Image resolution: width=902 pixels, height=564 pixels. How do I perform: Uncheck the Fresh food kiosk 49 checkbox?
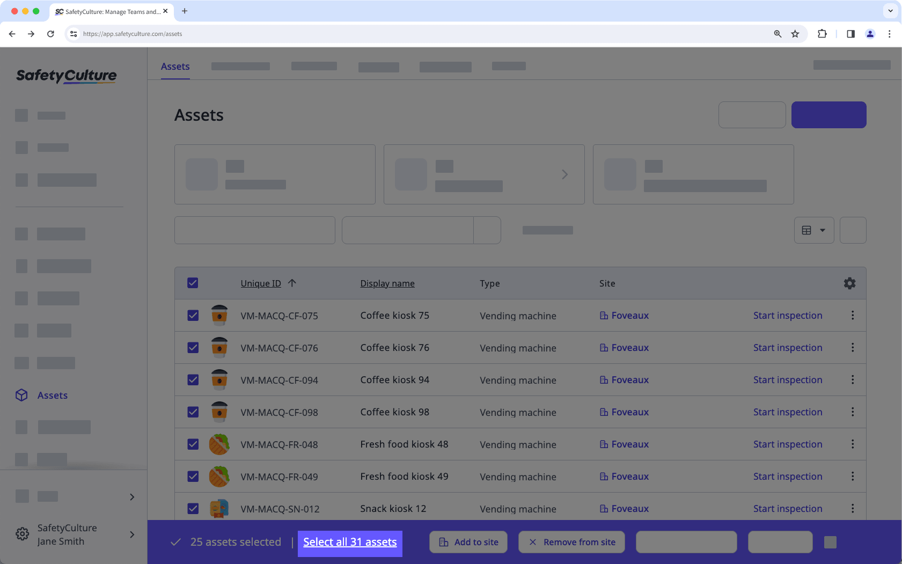click(x=193, y=476)
